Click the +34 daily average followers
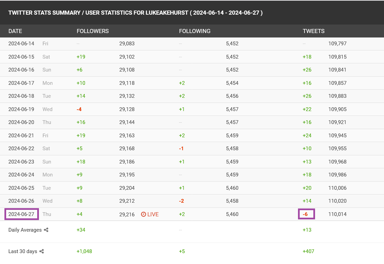 tap(81, 230)
